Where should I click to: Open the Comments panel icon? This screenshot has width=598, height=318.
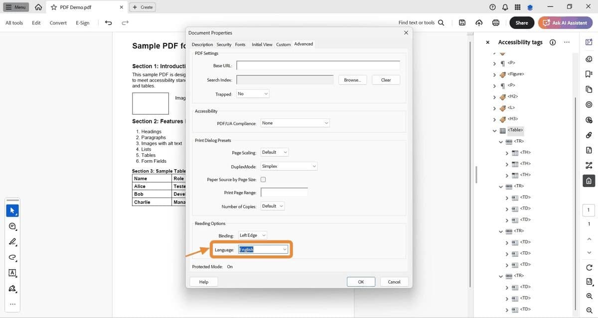tap(589, 59)
